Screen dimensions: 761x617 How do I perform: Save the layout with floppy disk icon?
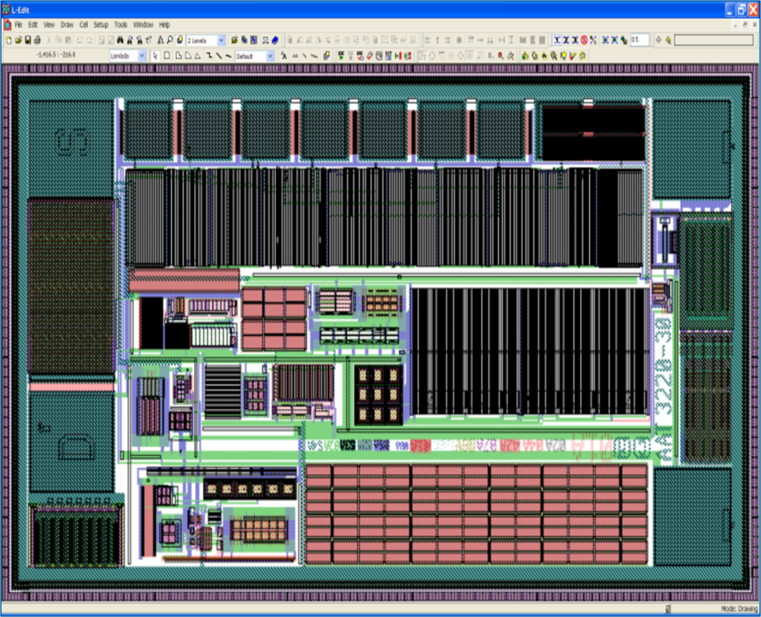tap(27, 40)
